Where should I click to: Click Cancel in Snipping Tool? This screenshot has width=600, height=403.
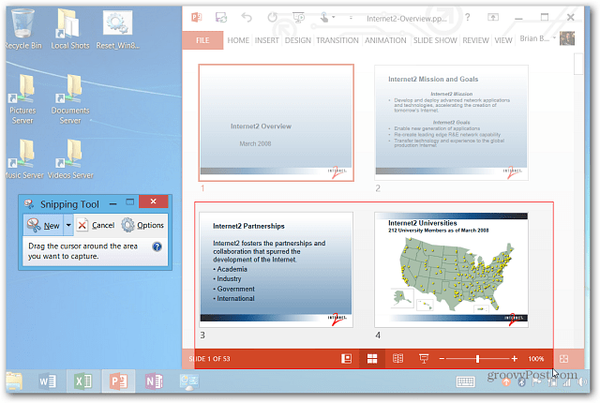click(96, 225)
